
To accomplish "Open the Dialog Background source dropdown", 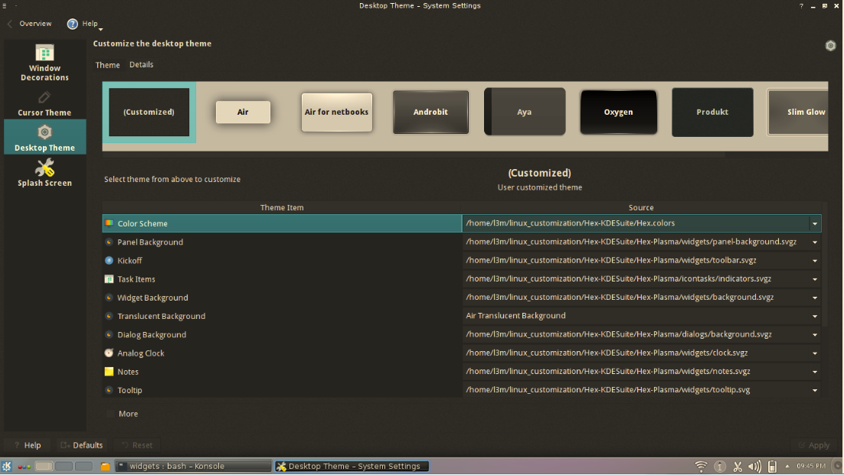I will (x=815, y=335).
